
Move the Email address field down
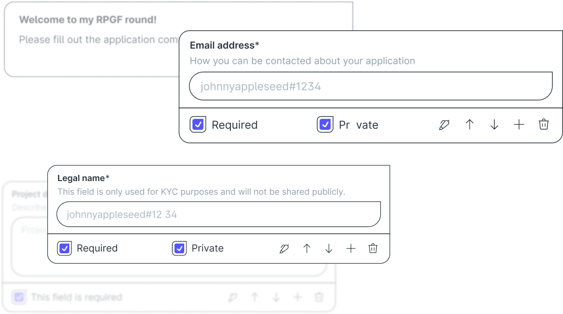coord(494,125)
